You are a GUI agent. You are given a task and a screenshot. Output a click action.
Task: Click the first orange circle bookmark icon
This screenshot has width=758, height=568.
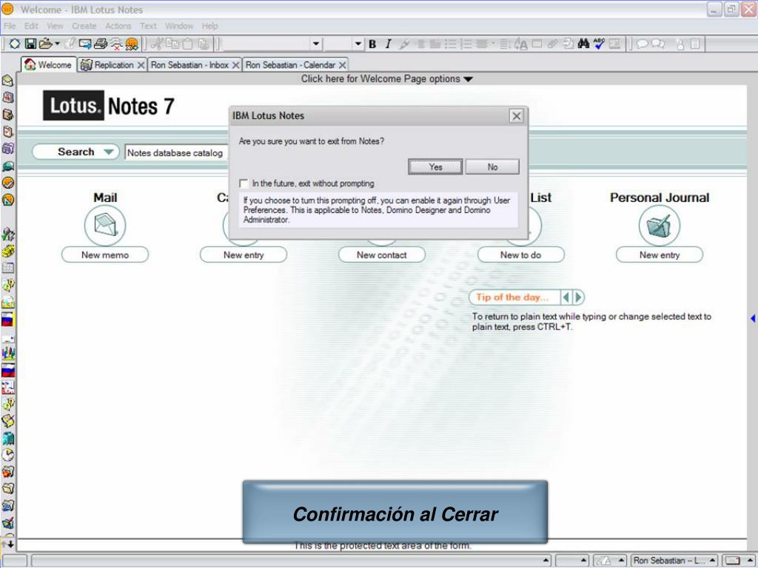[7, 183]
